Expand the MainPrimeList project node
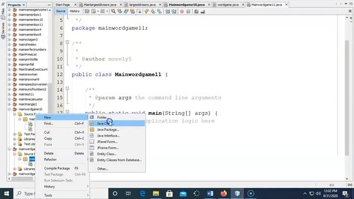 9,54
